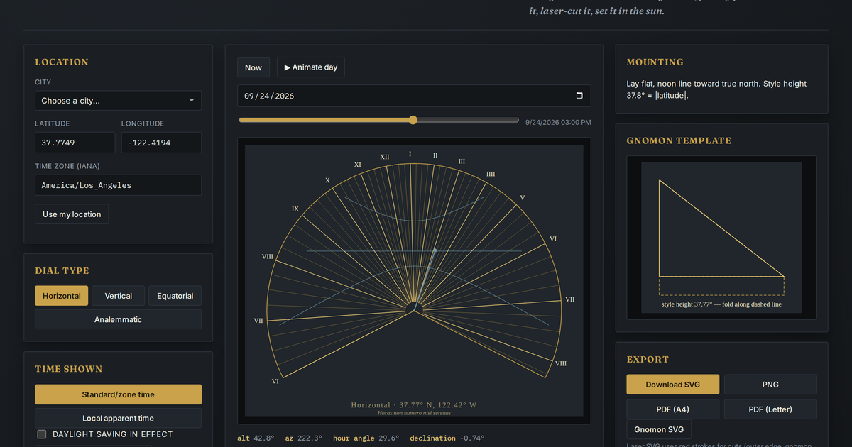Image resolution: width=852 pixels, height=447 pixels.
Task: Click the gnomon template triangle preview
Action: point(721,237)
